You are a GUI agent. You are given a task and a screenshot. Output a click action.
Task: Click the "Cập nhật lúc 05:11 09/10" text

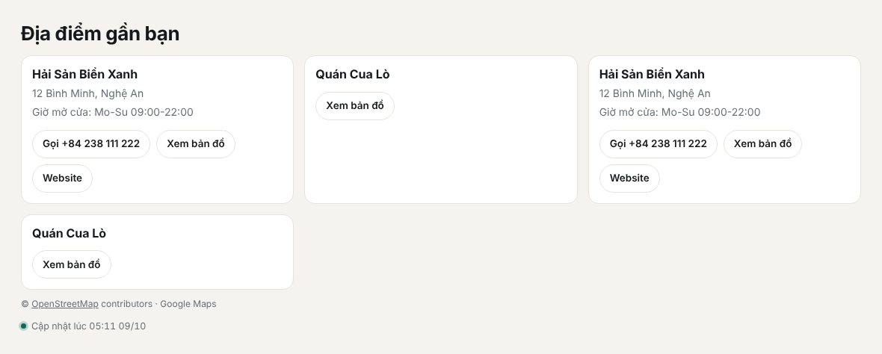[x=88, y=326]
